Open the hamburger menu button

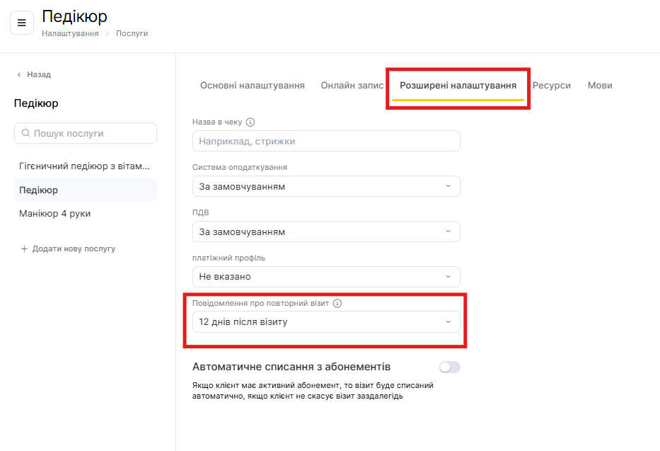[21, 23]
